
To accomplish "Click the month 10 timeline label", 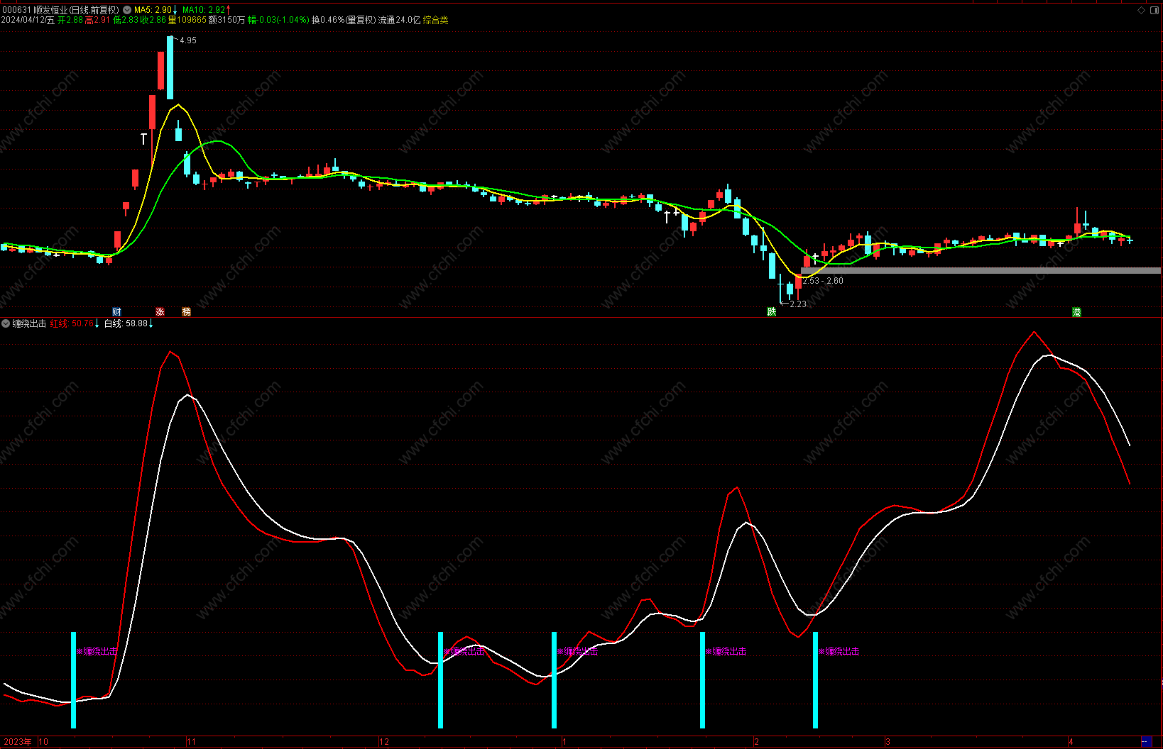I will click(43, 742).
